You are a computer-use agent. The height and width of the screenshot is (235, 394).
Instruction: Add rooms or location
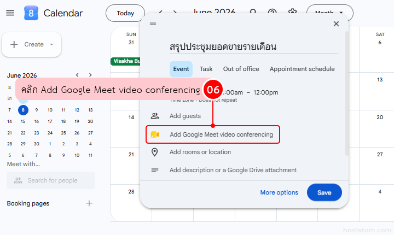click(200, 152)
